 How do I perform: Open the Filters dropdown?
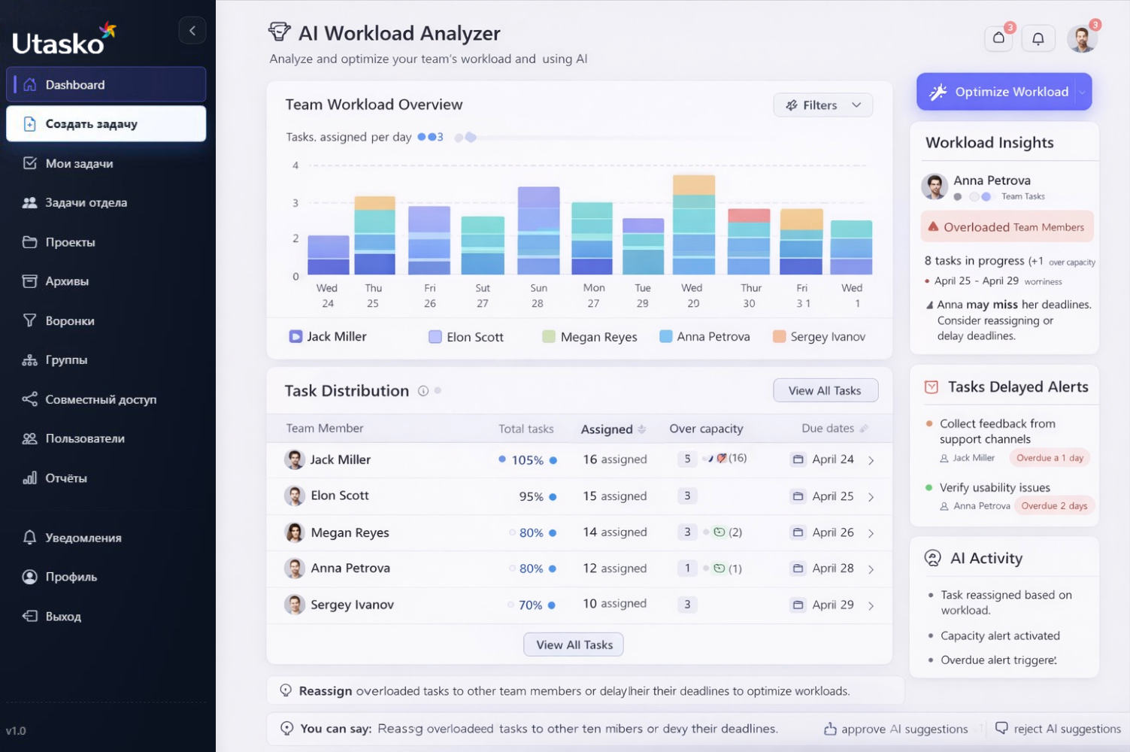(x=823, y=105)
